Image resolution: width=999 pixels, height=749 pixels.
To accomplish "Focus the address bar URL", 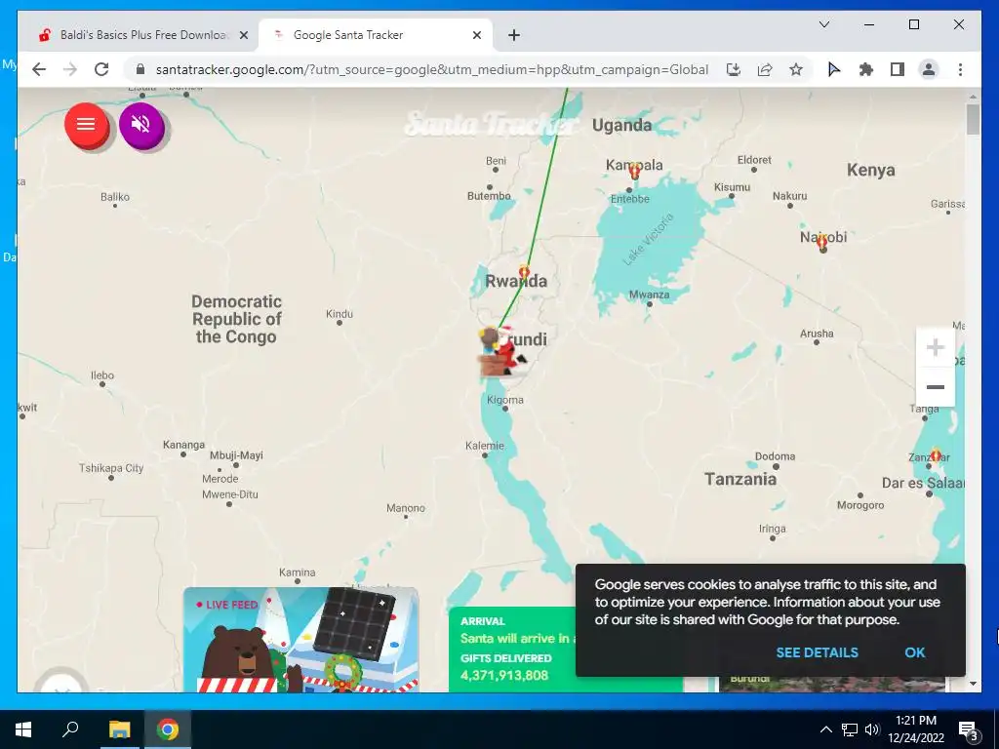I will pyautogui.click(x=432, y=69).
